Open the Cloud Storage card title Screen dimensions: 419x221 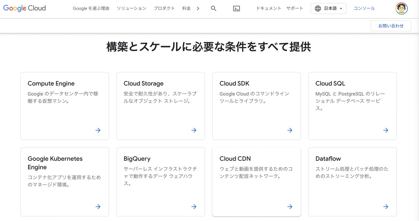tap(144, 83)
